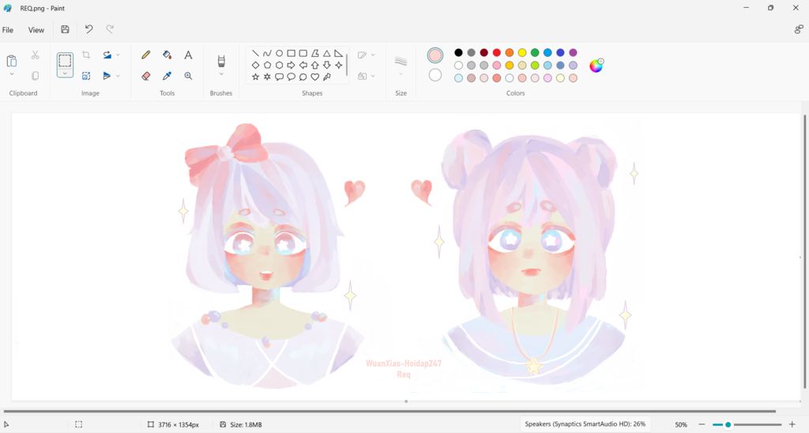Select Color 1 foreground swatch
This screenshot has height=433, width=809.
(435, 55)
